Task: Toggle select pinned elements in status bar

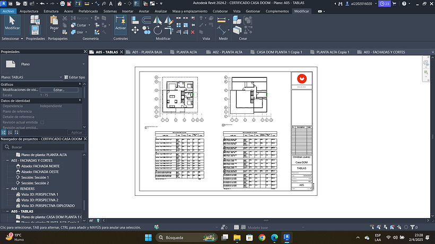Action: (385, 227)
